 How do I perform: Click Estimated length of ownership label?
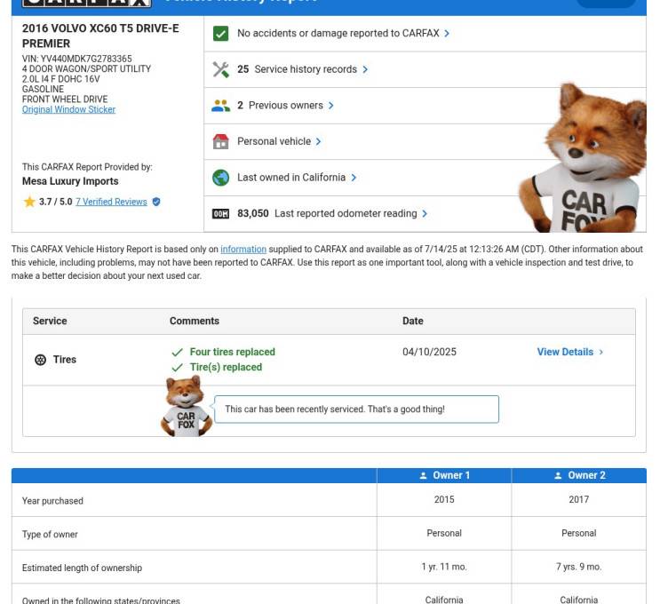tap(82, 568)
